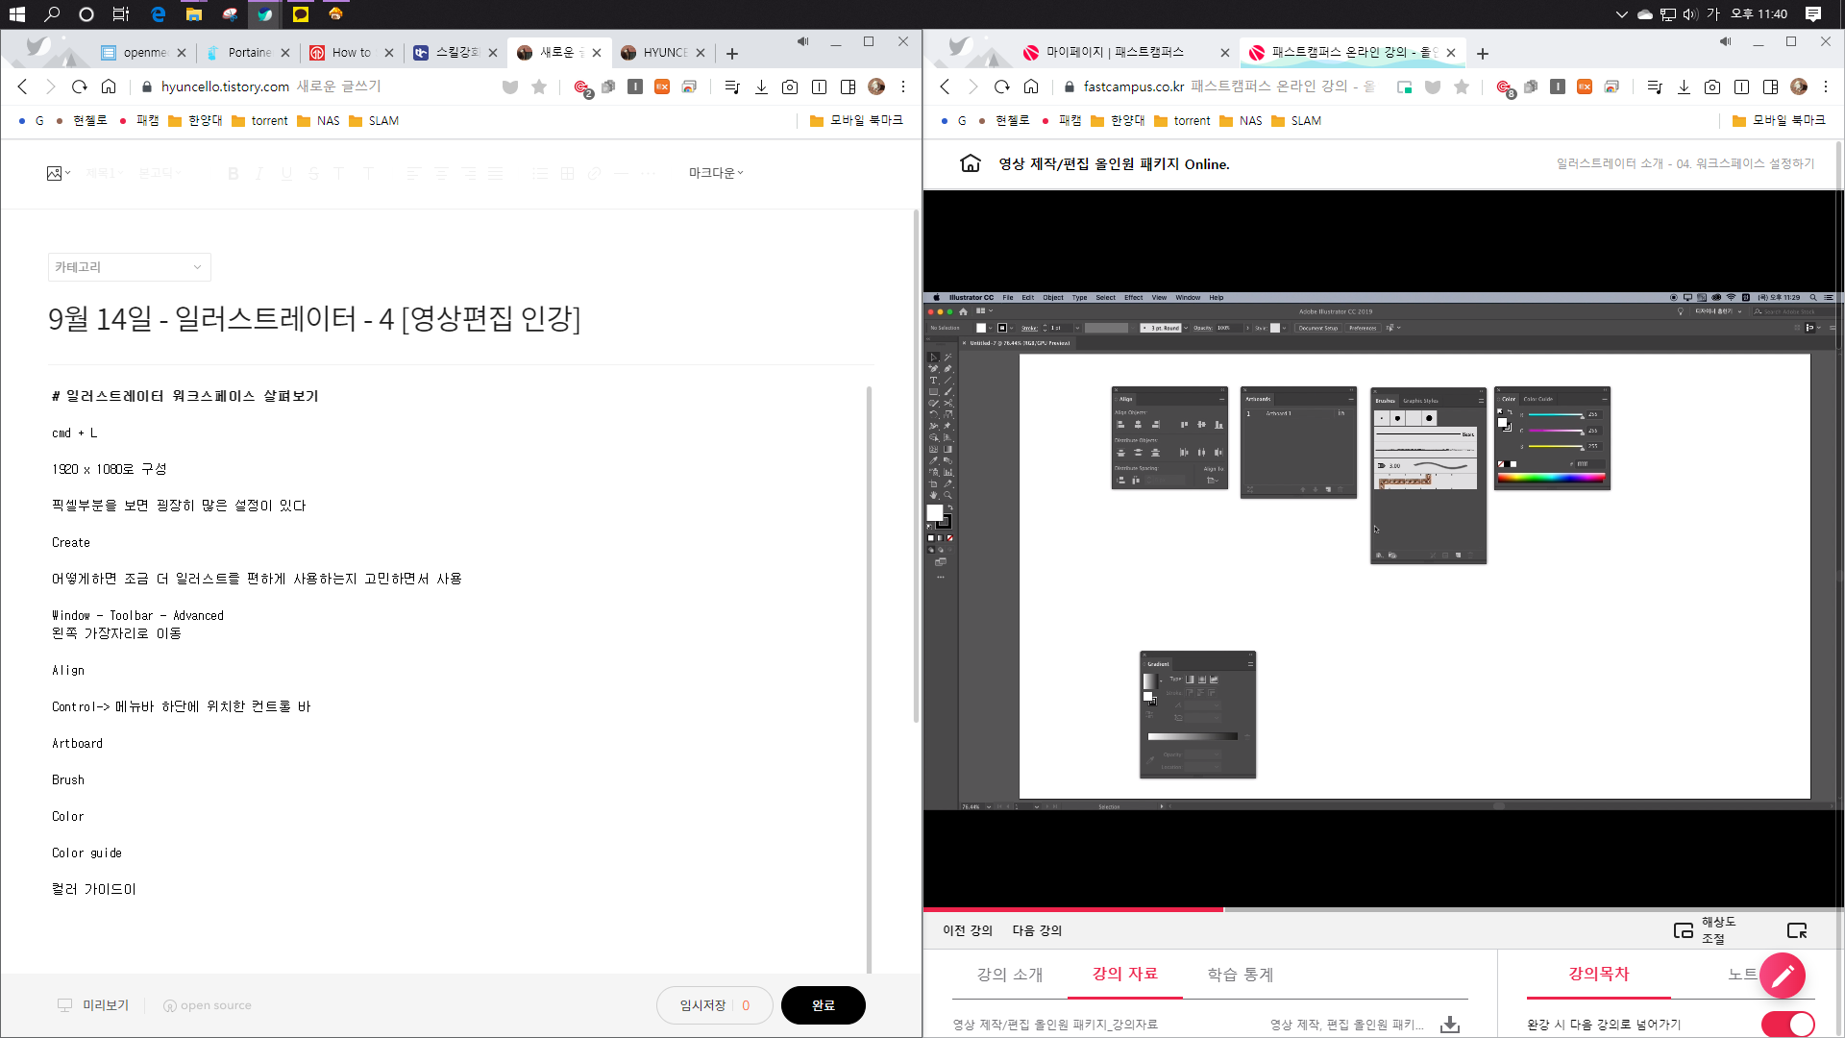The width and height of the screenshot is (1845, 1038).
Task: Switch to the 강의 소개 tab
Action: pos(1009,975)
